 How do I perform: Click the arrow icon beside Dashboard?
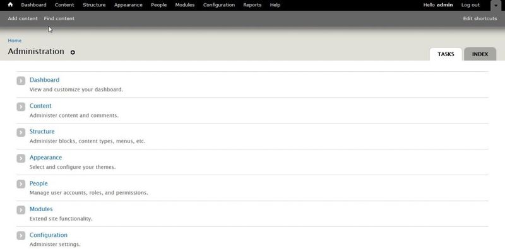coord(21,81)
